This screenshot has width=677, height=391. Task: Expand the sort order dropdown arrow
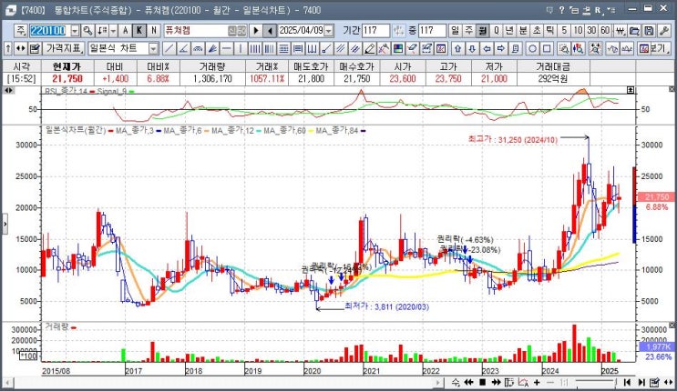tap(113, 31)
